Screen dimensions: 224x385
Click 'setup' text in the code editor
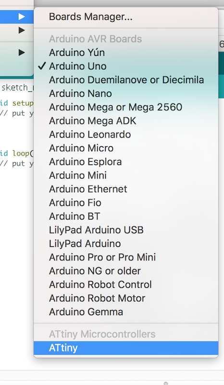click(23, 103)
